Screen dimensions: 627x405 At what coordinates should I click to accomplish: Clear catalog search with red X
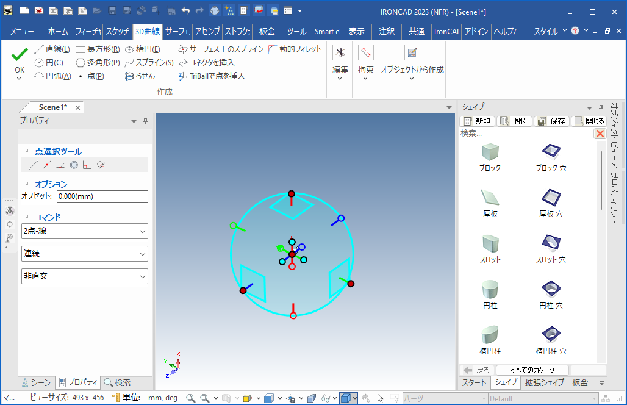600,134
